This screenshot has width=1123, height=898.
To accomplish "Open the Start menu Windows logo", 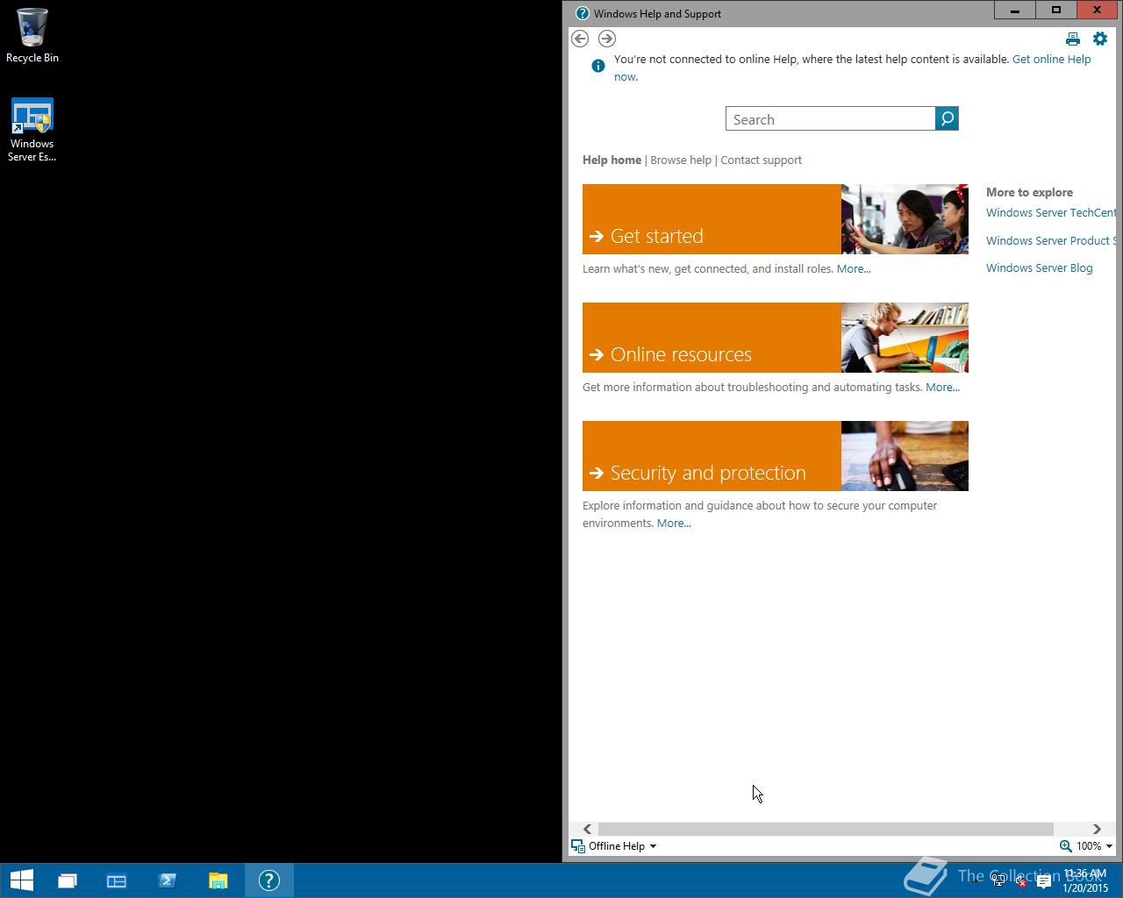I will (21, 880).
